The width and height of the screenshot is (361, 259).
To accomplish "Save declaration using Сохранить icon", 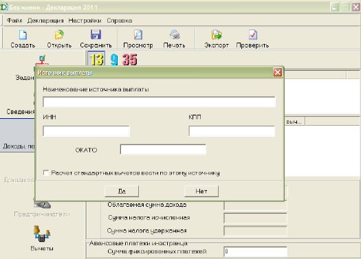I will tap(96, 38).
